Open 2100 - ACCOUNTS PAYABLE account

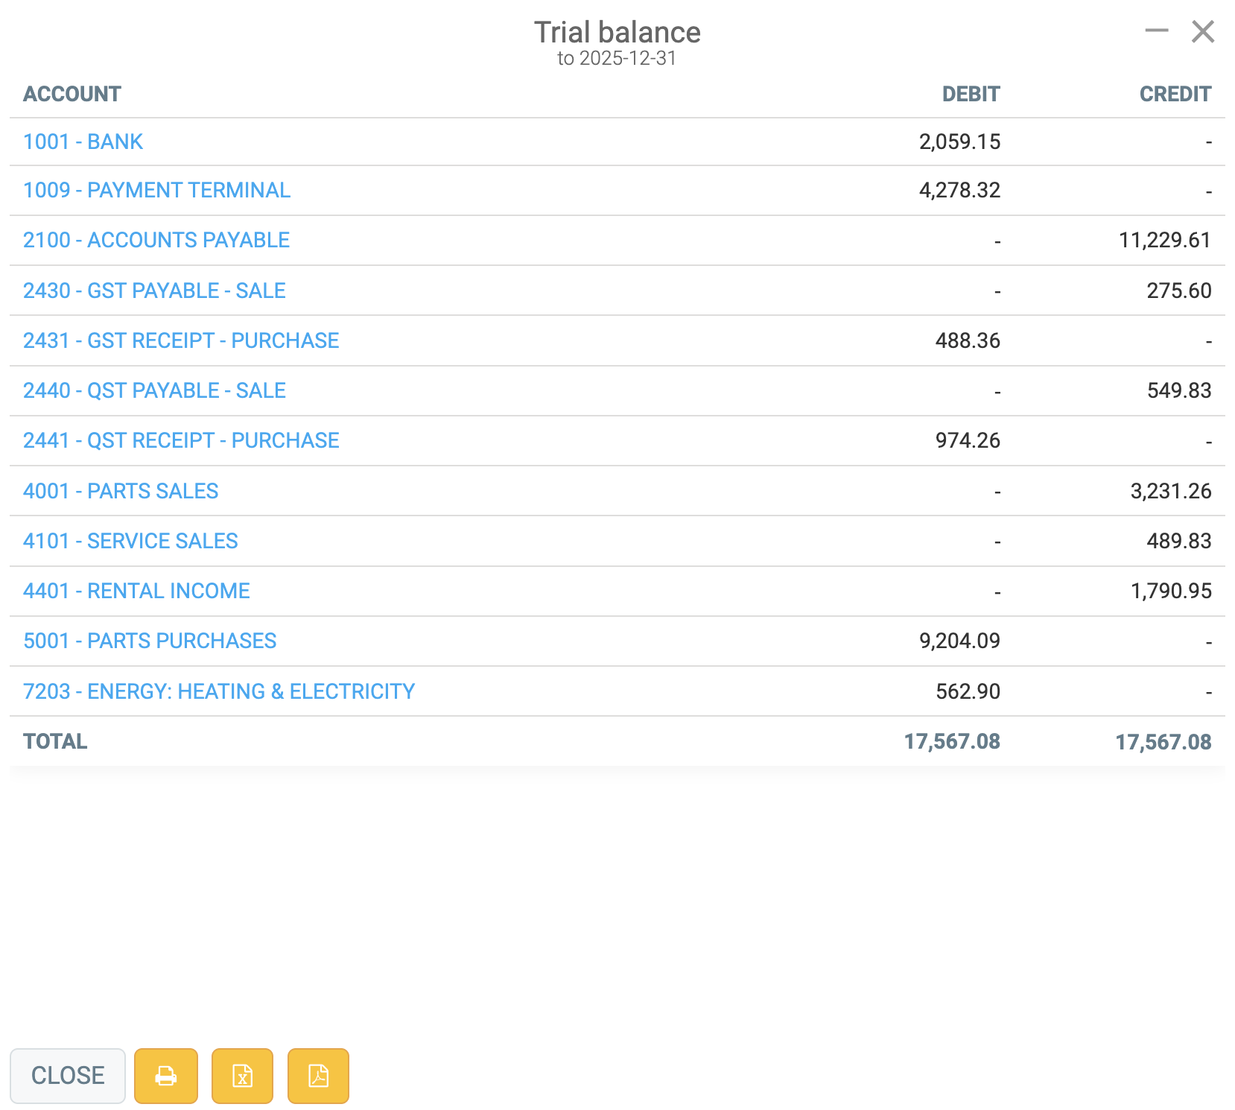click(156, 240)
